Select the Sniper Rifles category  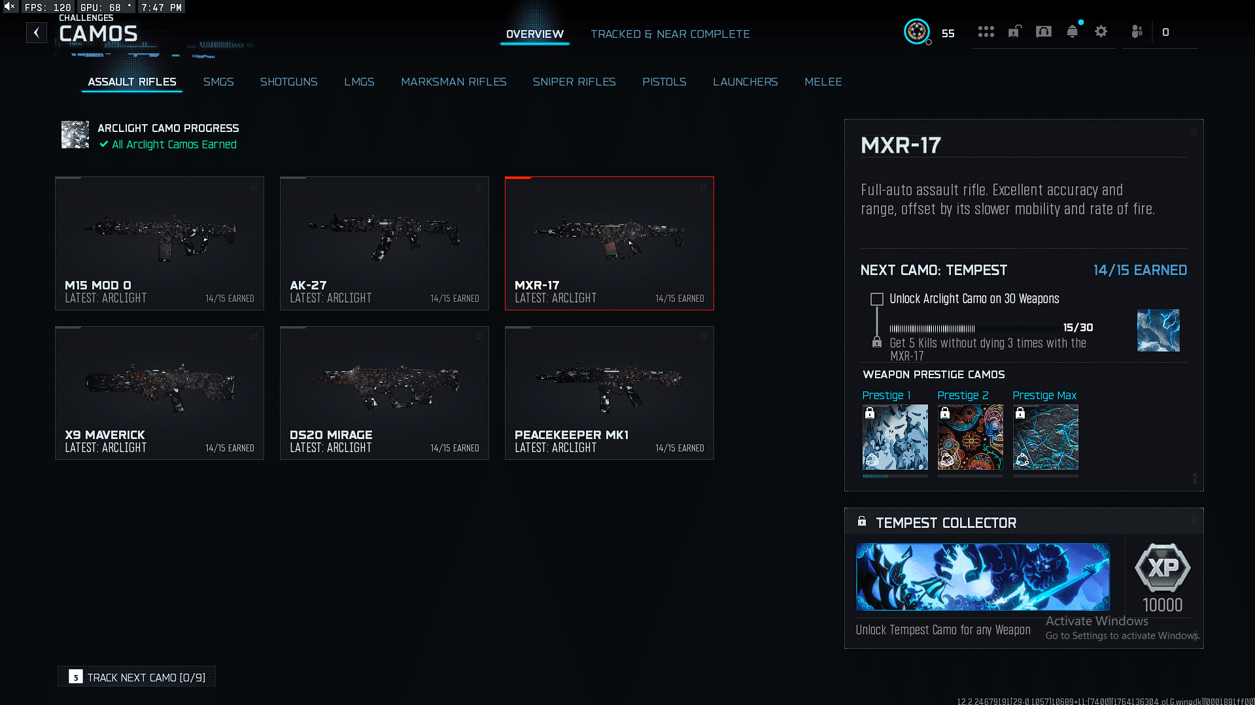click(574, 82)
